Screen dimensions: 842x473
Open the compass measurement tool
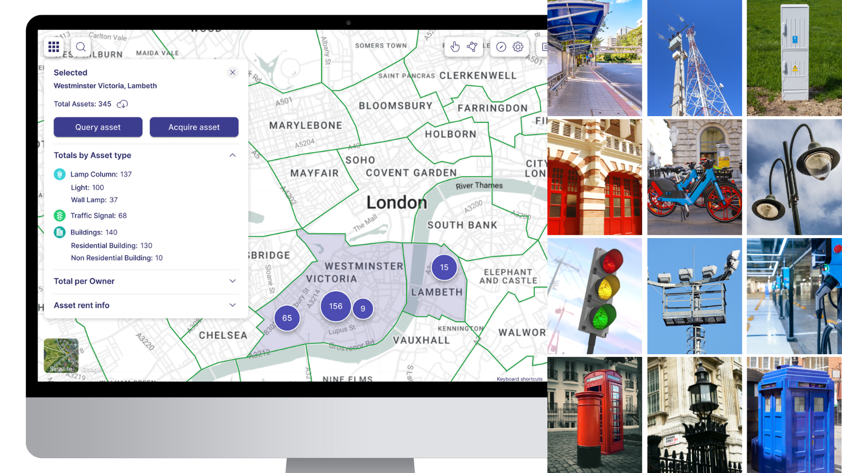[x=500, y=47]
